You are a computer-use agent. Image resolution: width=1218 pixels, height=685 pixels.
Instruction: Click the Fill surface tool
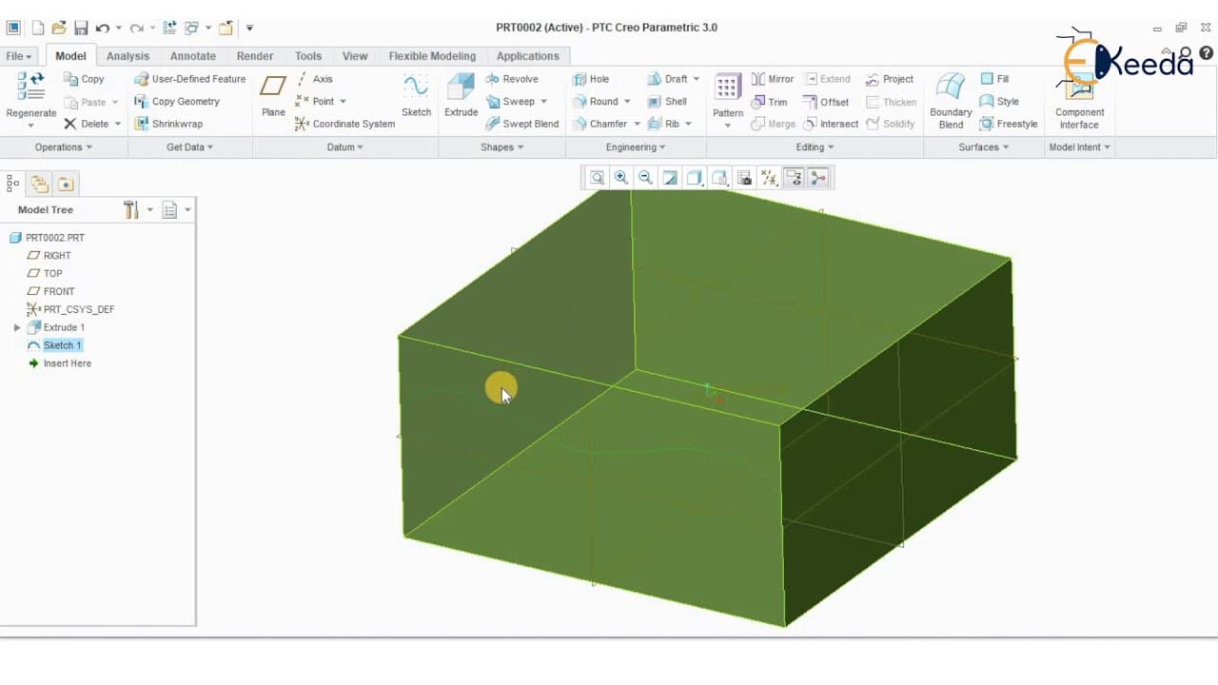click(x=994, y=79)
